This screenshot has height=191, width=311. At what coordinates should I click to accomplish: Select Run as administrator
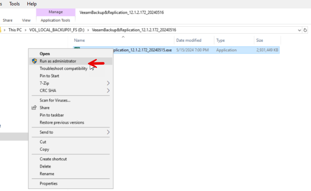coord(71,61)
